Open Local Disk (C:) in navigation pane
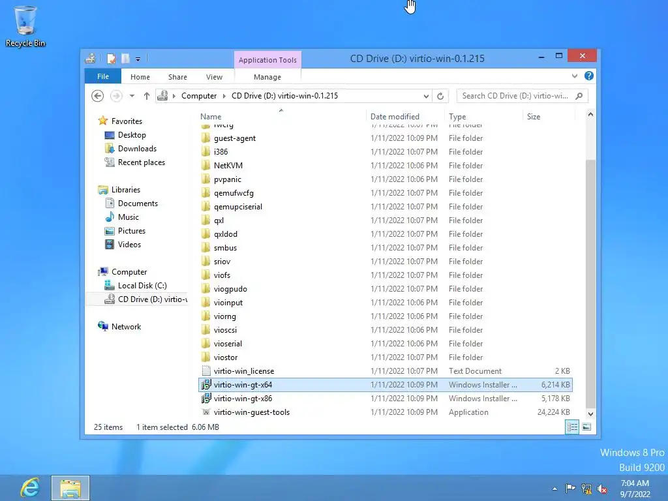Image resolution: width=668 pixels, height=501 pixels. click(x=142, y=286)
